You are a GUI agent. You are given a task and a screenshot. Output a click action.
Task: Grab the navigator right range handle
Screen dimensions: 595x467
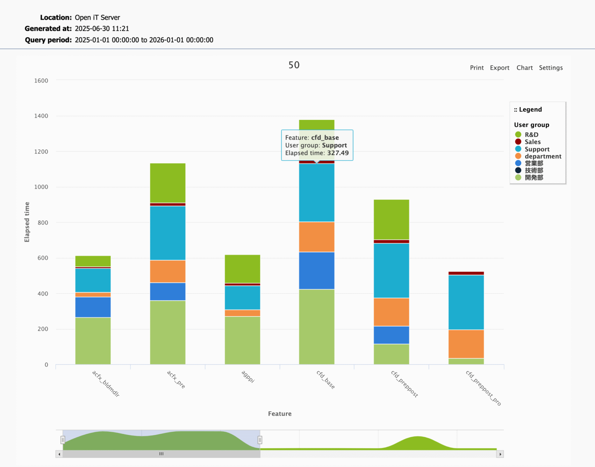click(x=260, y=440)
